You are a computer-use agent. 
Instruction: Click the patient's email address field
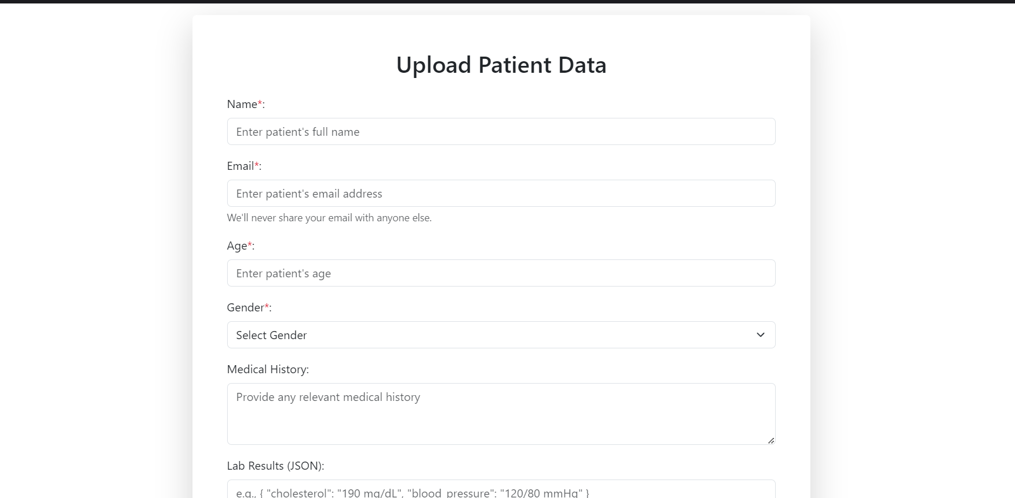point(501,194)
